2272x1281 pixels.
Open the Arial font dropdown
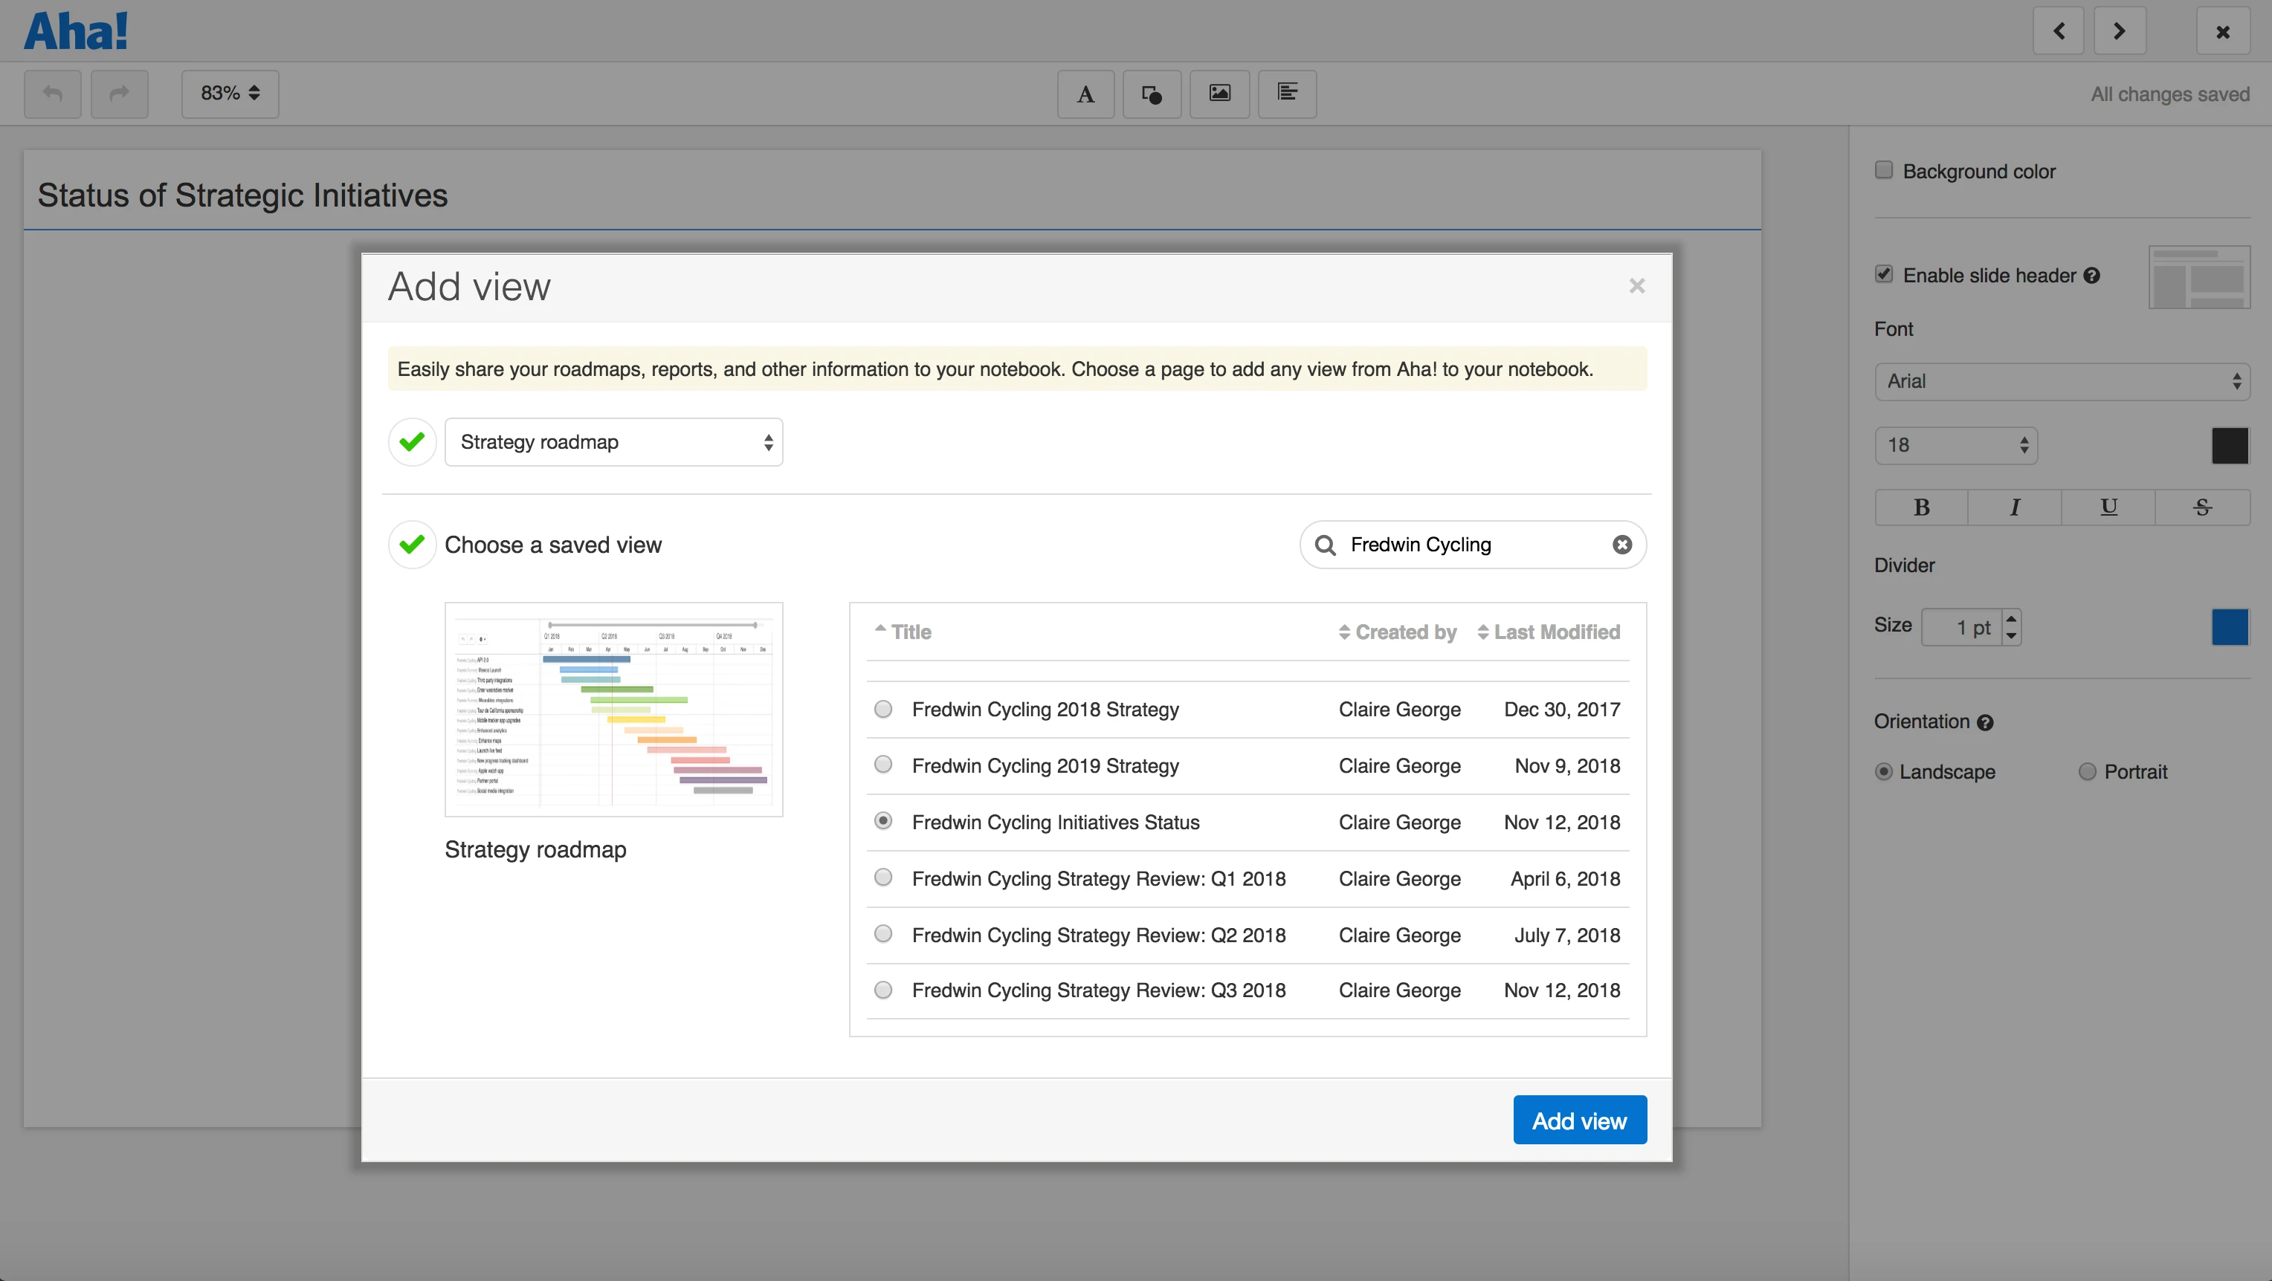[2062, 381]
